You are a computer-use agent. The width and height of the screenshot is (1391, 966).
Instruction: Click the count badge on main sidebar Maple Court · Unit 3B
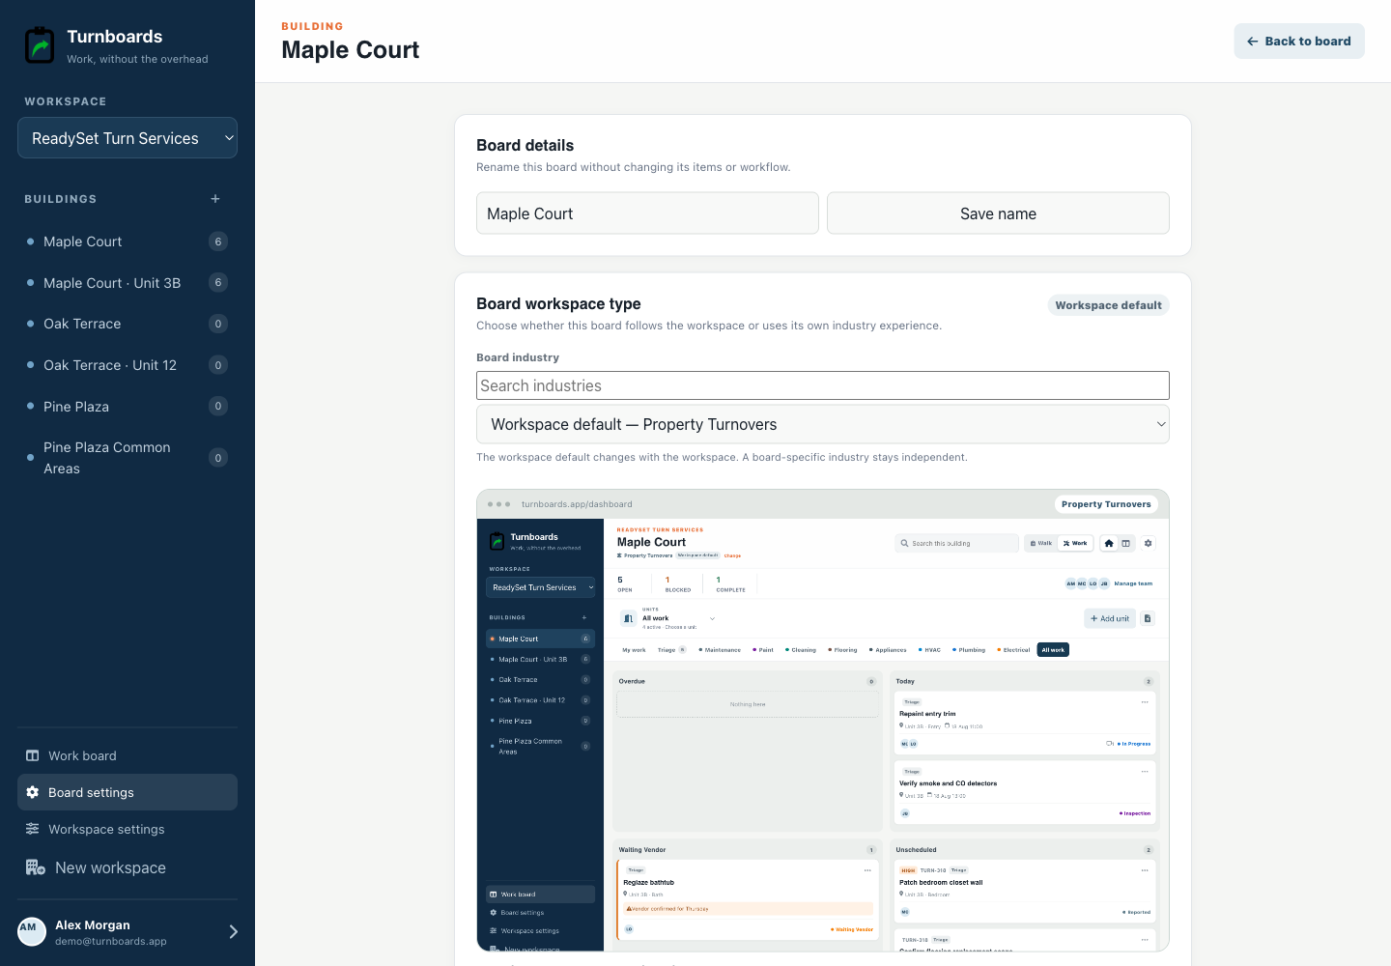[x=218, y=282]
